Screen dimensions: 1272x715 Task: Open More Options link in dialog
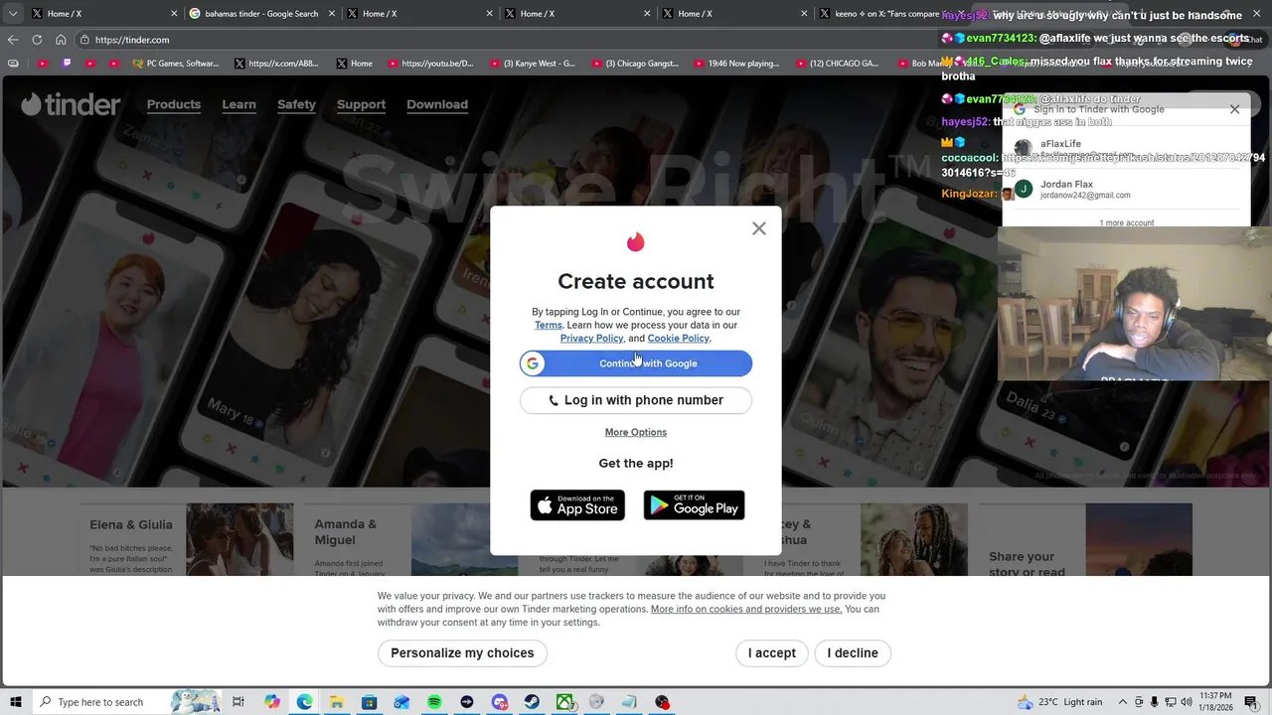tap(636, 432)
